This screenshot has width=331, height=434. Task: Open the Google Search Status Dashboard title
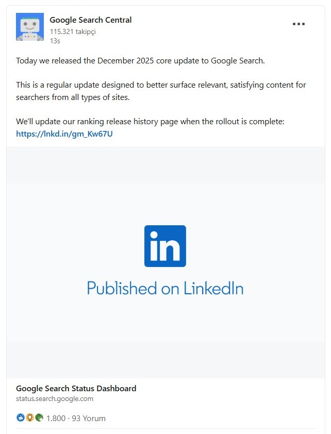click(x=76, y=388)
